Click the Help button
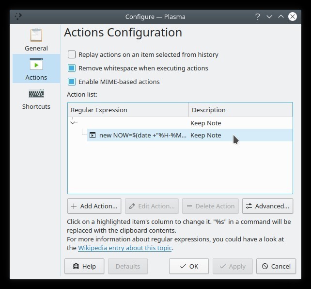 coord(84,266)
